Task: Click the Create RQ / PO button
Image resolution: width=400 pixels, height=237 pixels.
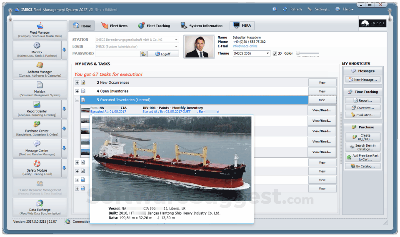Action: tap(363, 137)
